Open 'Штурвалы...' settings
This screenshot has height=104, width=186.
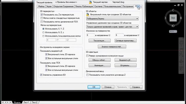pyautogui.click(x=126, y=65)
